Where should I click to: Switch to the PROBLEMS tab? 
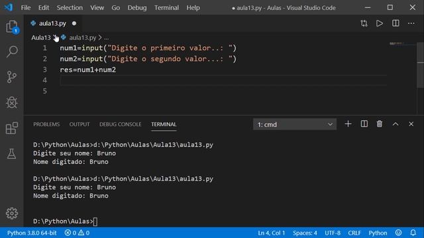[46, 124]
